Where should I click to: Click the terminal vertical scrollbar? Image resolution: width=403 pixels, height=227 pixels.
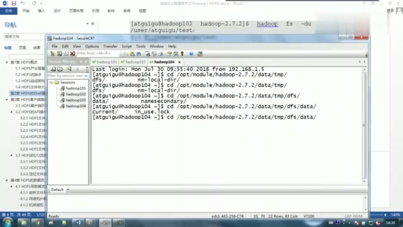(x=364, y=125)
